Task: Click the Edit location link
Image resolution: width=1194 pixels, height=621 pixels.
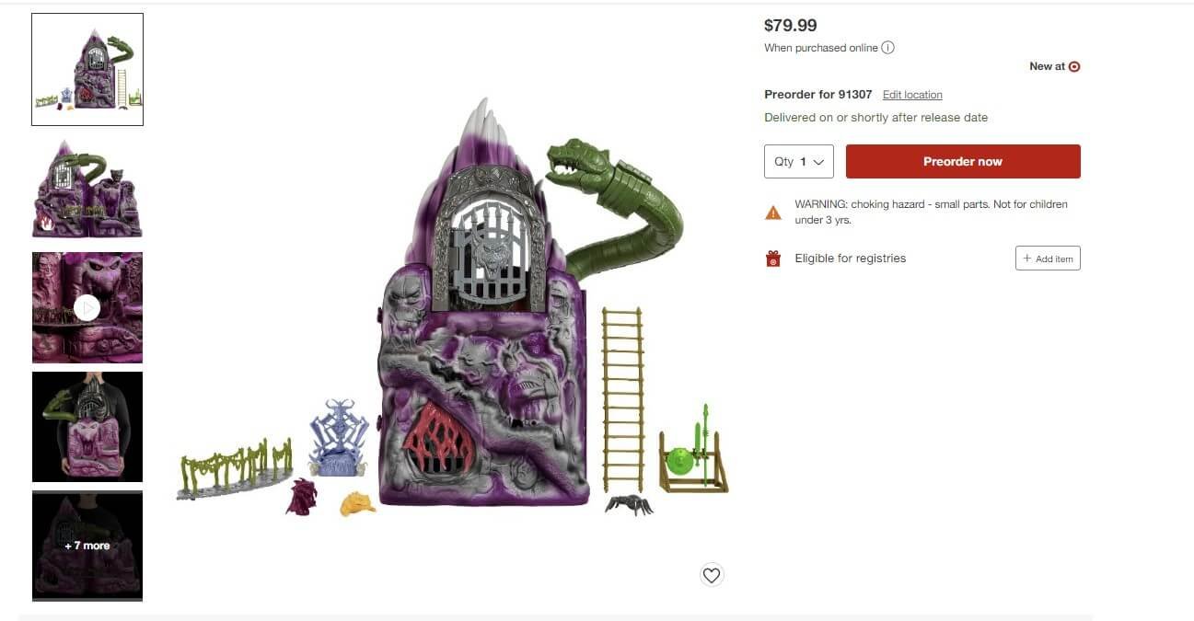Action: 912,95
